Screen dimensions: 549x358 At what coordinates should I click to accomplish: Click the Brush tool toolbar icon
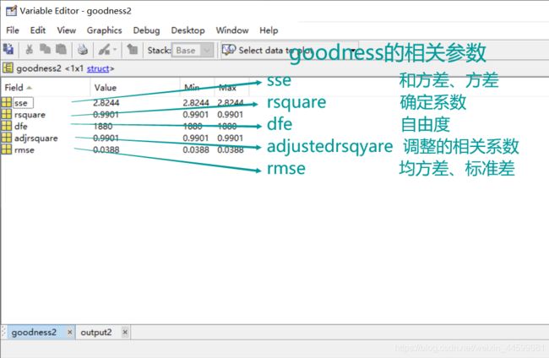(x=104, y=50)
